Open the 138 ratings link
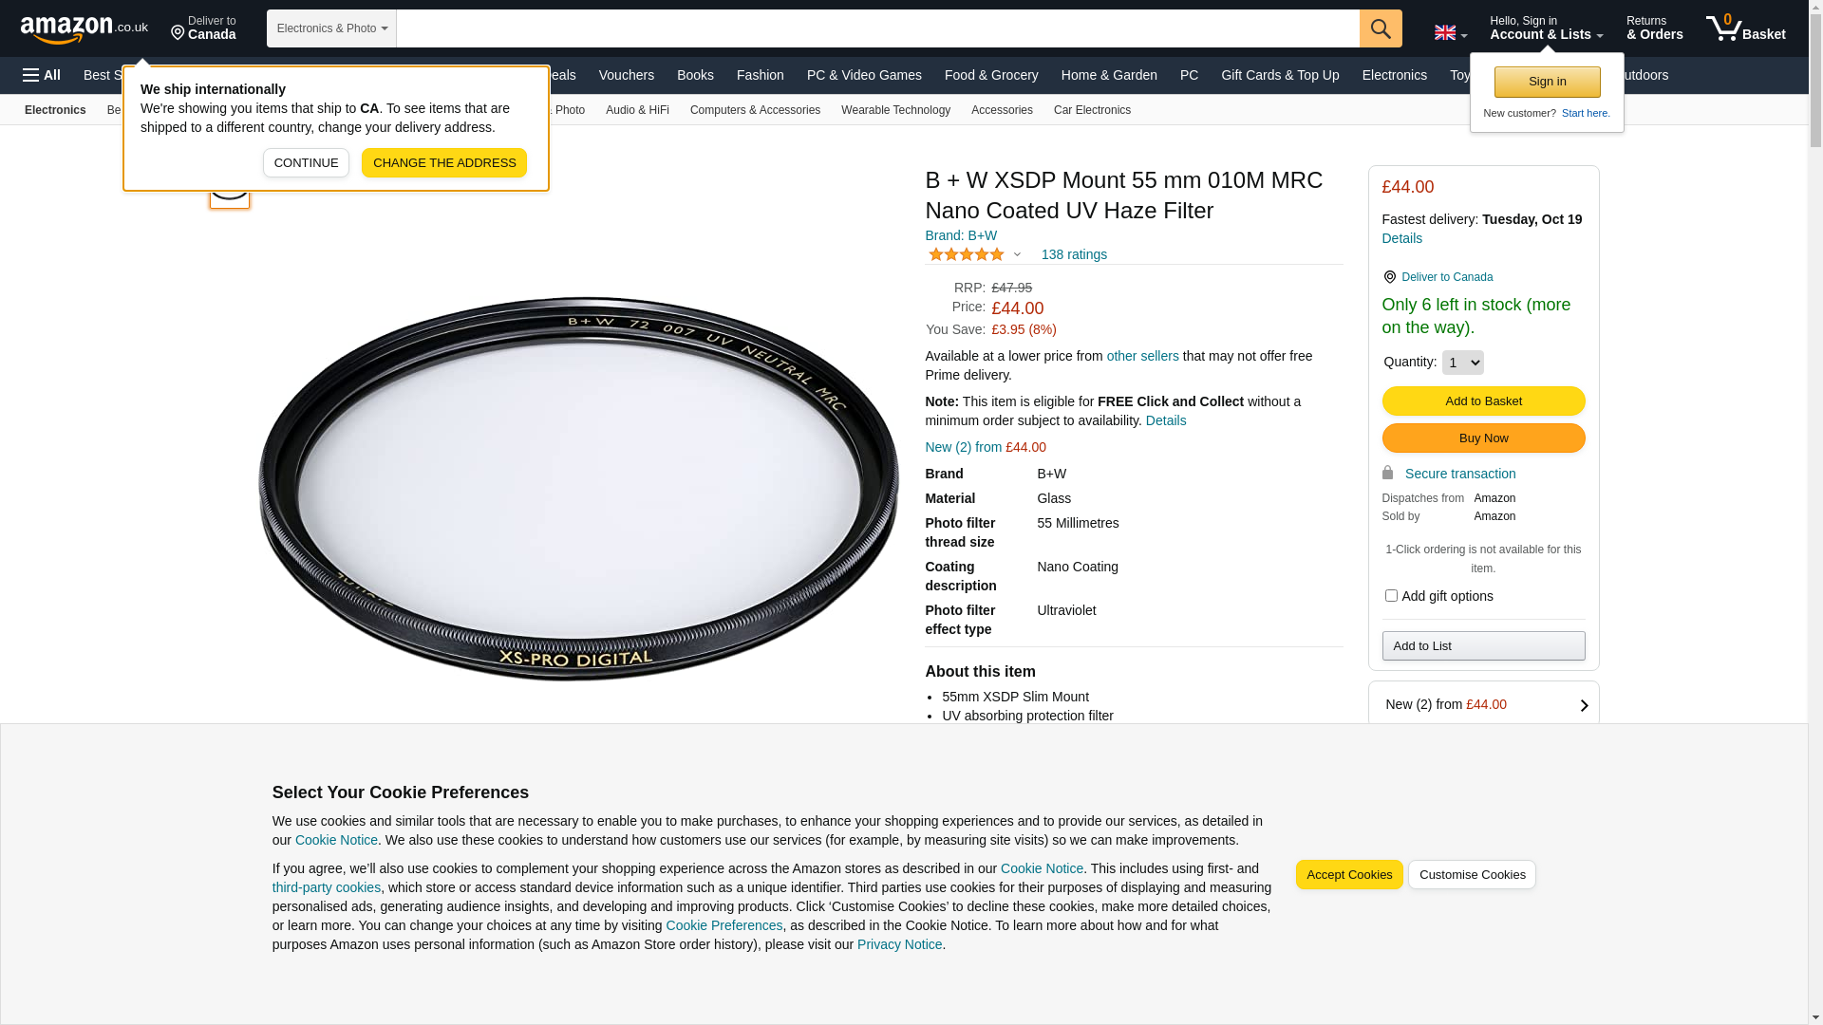The width and height of the screenshot is (1823, 1025). pos(1074,254)
